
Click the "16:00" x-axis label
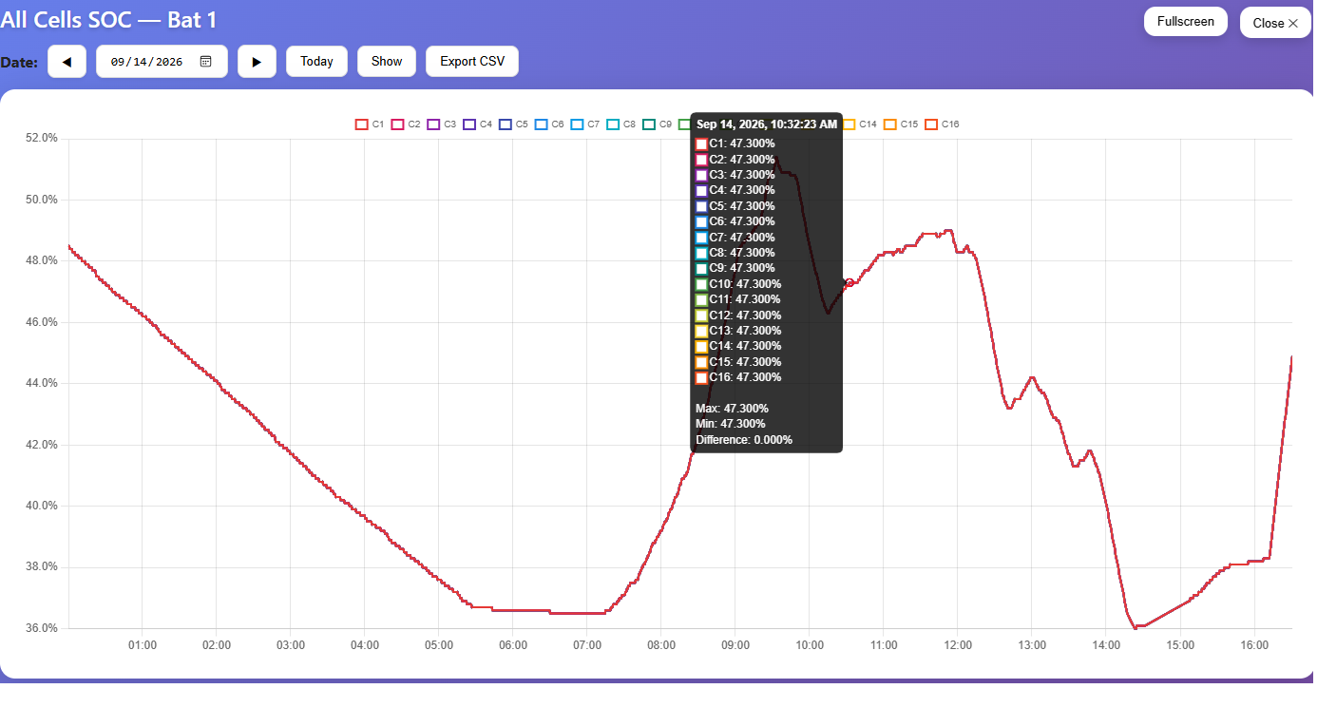(x=1254, y=645)
